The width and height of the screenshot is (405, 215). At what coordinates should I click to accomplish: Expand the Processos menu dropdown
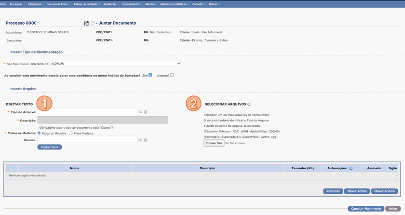[18, 4]
